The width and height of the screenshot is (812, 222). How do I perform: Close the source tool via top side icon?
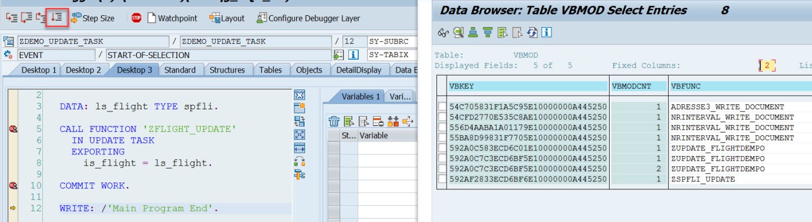pos(299,95)
